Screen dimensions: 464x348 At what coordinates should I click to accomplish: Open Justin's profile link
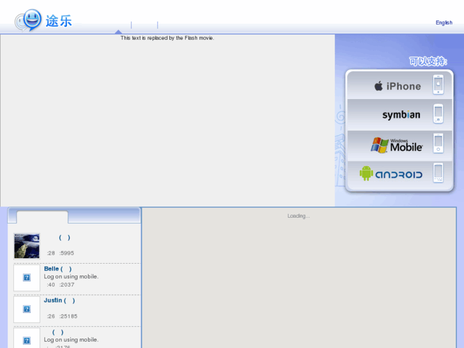(59, 300)
